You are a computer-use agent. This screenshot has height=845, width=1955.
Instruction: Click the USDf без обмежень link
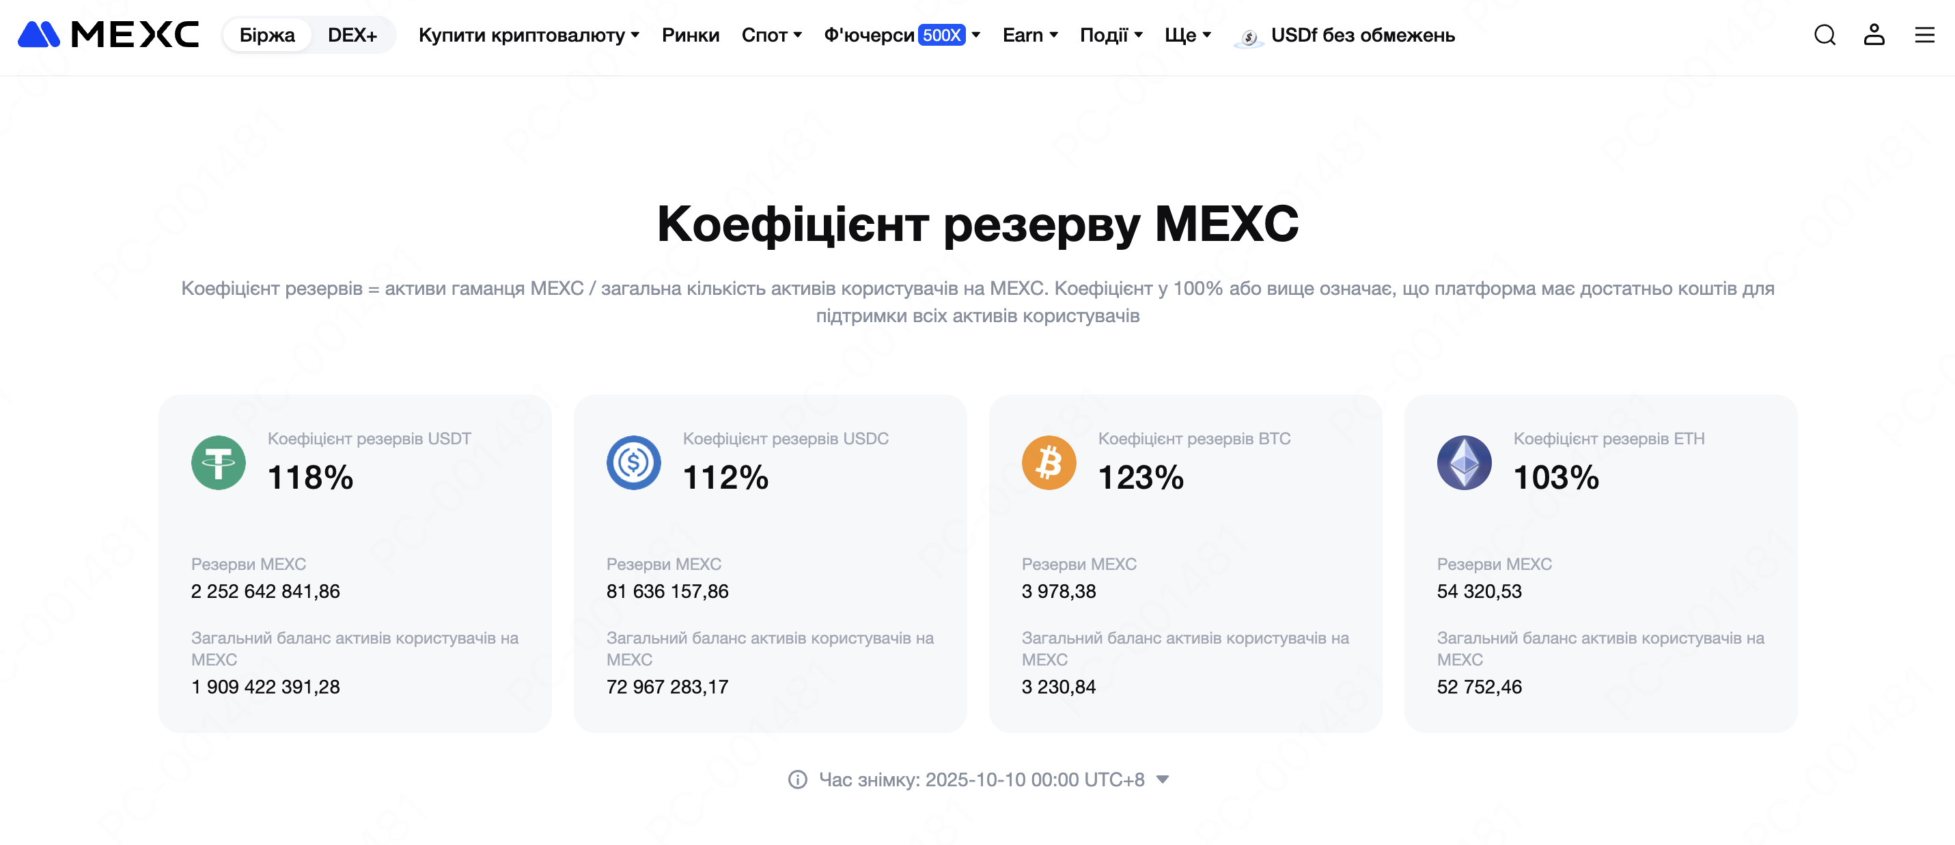coord(1361,35)
